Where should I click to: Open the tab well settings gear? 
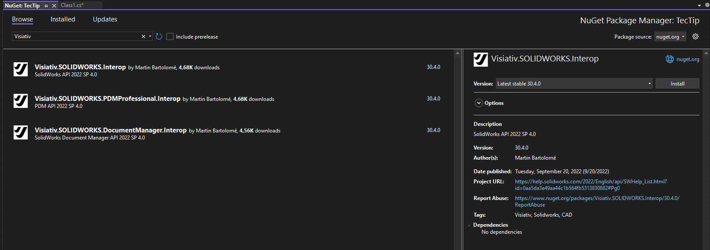[x=706, y=5]
